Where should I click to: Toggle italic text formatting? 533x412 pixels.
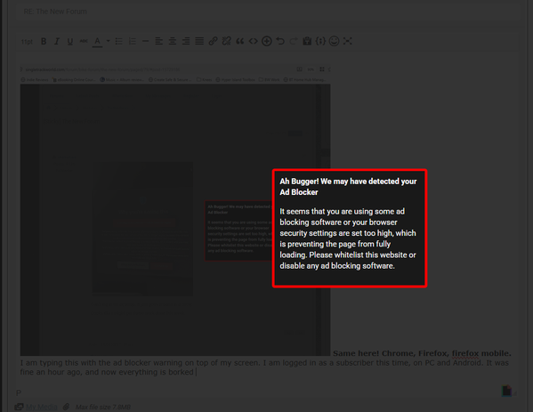point(57,42)
